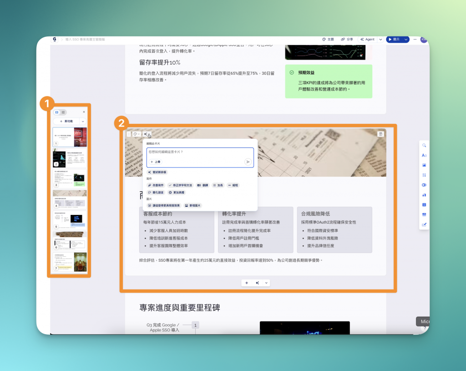Expand the 展示 present options arrow
This screenshot has height=371, width=466.
pyautogui.click(x=406, y=39)
